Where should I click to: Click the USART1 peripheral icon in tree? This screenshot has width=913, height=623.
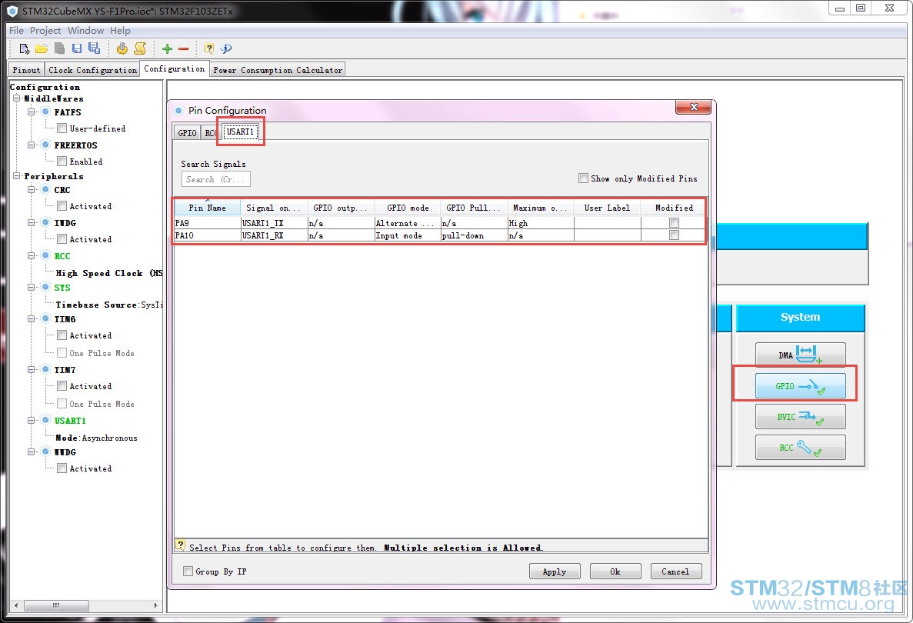pyautogui.click(x=45, y=421)
